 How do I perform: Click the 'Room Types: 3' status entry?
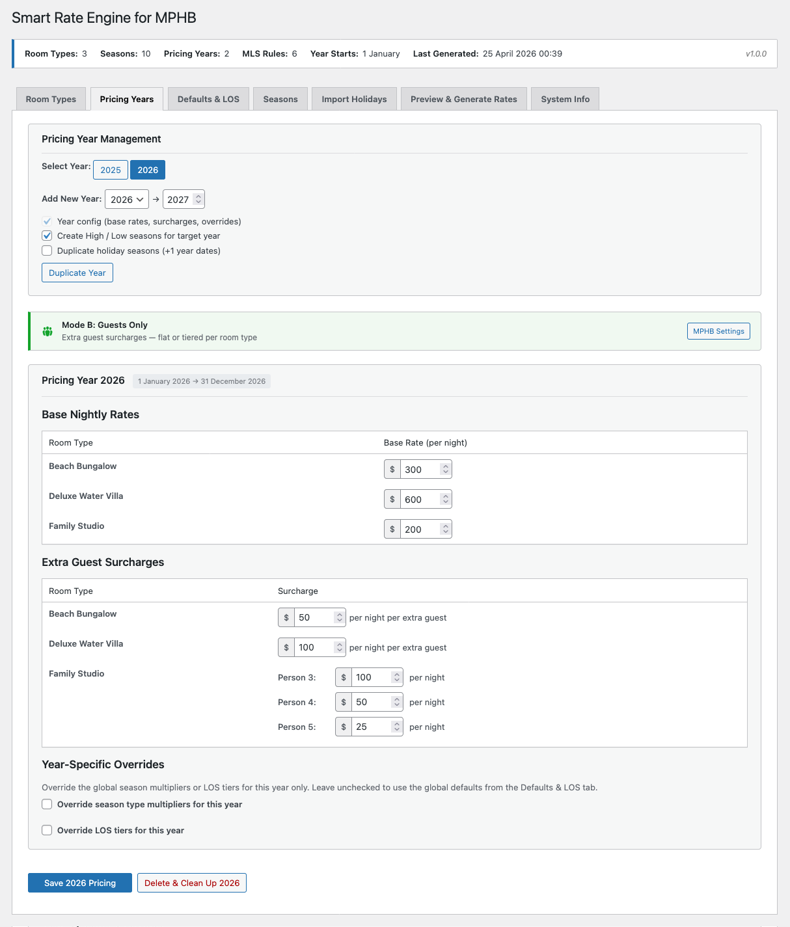56,54
